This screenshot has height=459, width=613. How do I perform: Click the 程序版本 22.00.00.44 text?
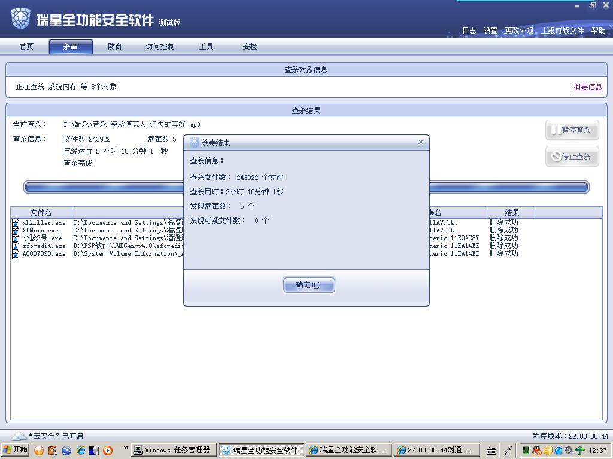click(x=570, y=436)
